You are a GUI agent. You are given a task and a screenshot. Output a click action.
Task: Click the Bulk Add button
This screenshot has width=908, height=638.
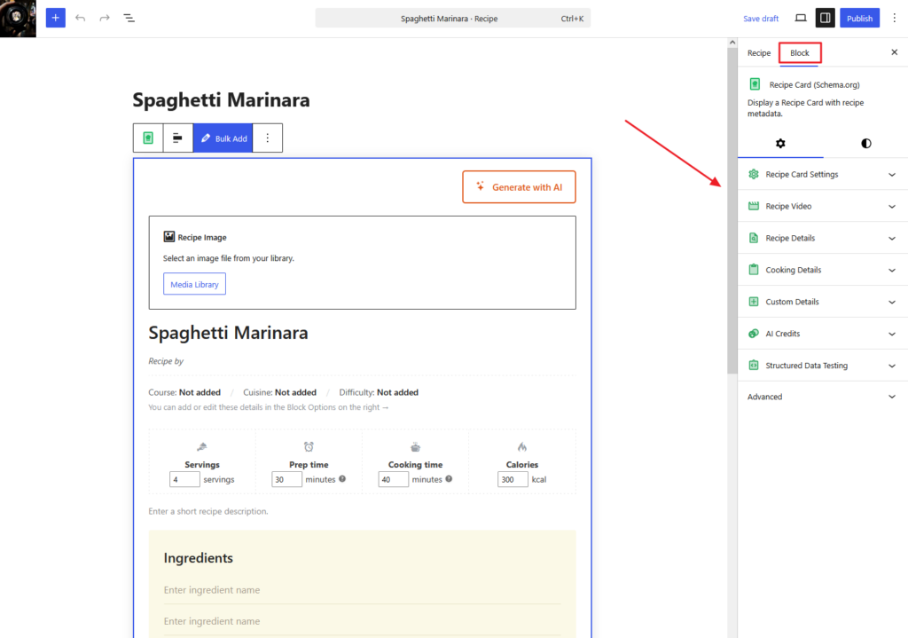coord(223,138)
